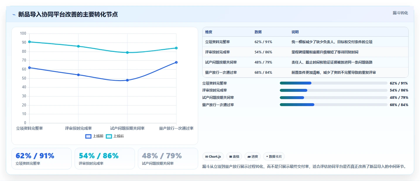Click the description starting 前置条件更加清晰

pyautogui.click(x=334, y=72)
